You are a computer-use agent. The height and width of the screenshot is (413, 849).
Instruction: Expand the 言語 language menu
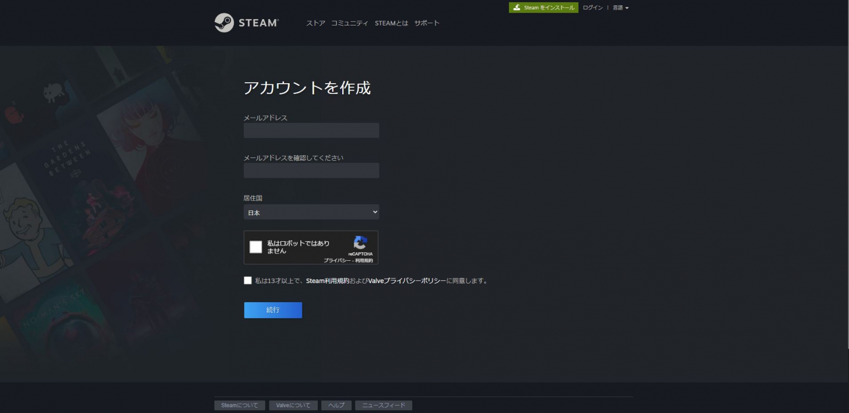pyautogui.click(x=620, y=8)
